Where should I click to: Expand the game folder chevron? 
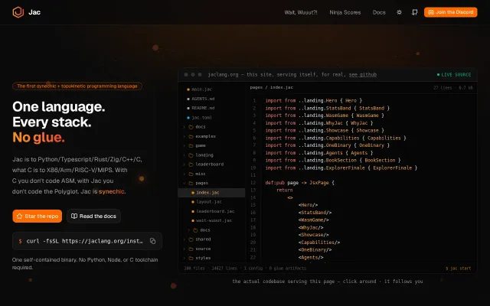click(184, 145)
